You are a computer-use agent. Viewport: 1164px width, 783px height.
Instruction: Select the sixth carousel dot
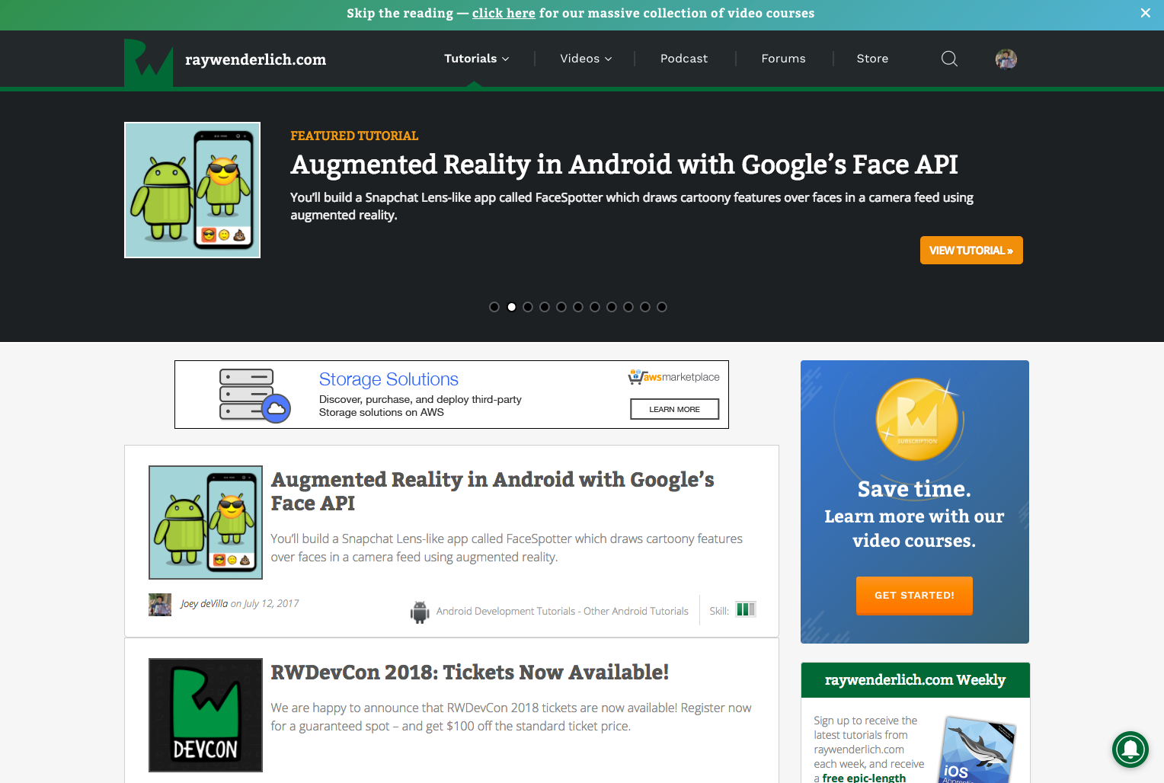coord(578,307)
